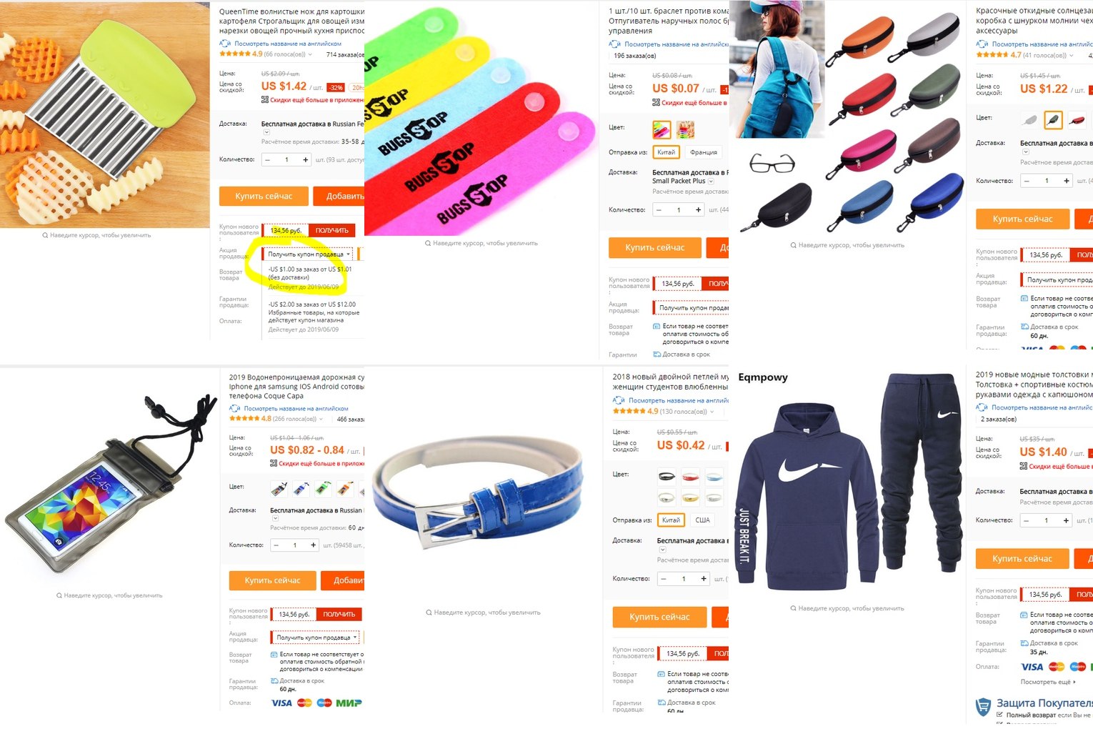Expand the phone pouch delivery options chevron
Viewport: 1093px width, 729px height.
click(275, 519)
